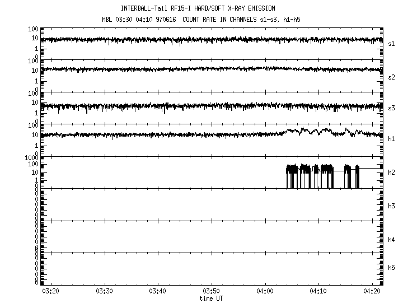Click the h4 channel label
This screenshot has height=308, width=403.
(x=392, y=239)
